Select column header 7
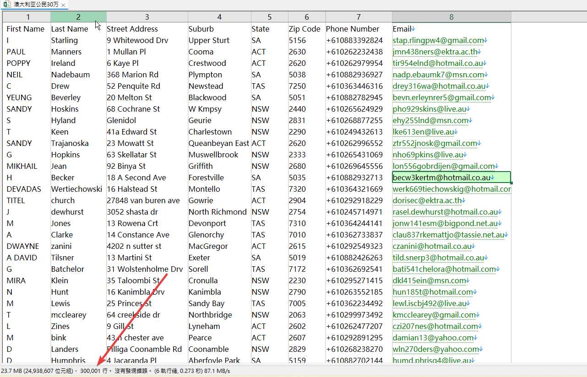Screen dimensions: 587x377 tap(359, 17)
